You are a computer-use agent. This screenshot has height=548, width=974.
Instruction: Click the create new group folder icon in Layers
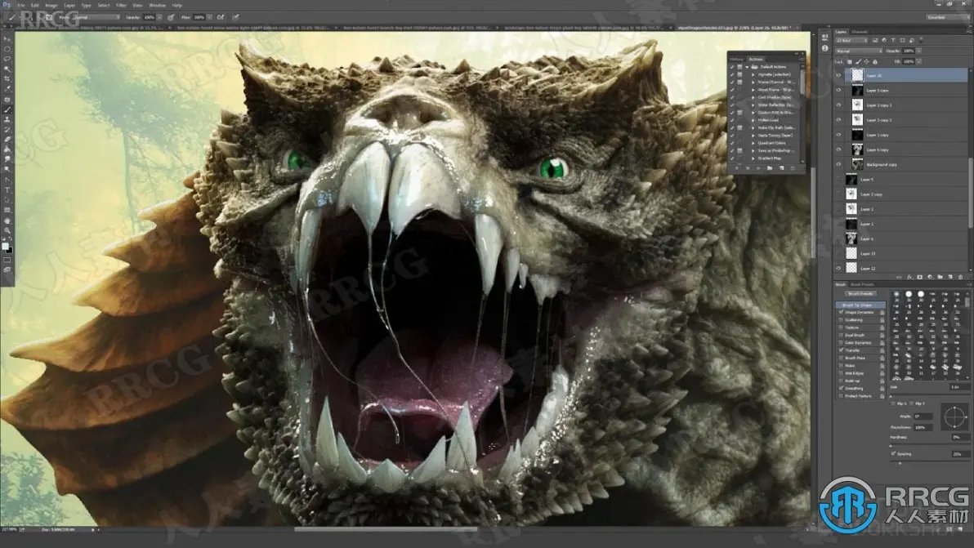940,277
